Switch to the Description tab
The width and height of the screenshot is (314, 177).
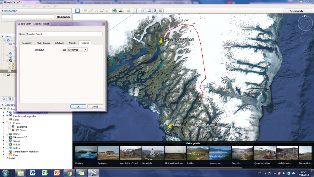(x=27, y=43)
